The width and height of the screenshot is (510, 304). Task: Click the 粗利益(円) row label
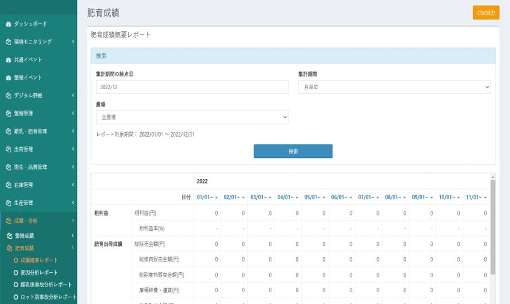coord(146,213)
